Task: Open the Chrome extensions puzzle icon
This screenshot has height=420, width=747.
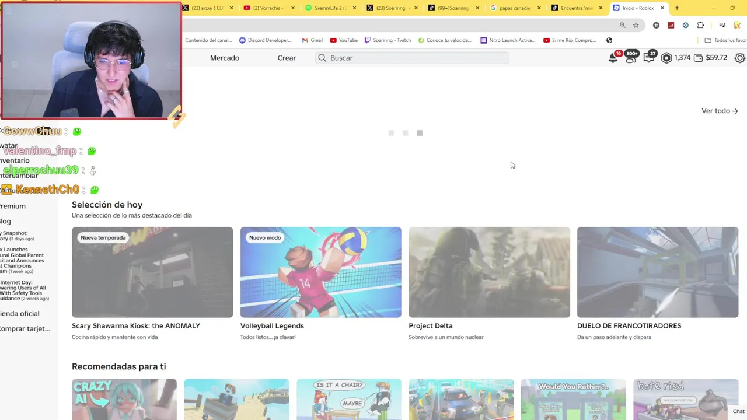Action: (700, 25)
